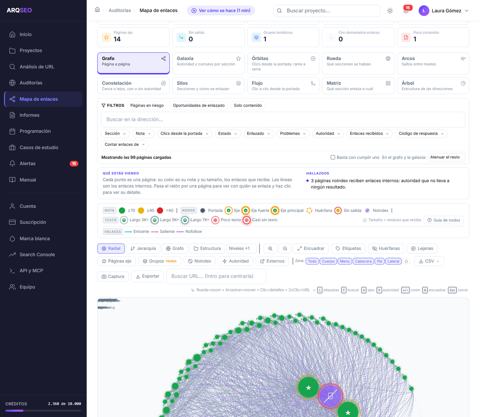
Task: Select the Órbitas view card
Action: tap(283, 63)
